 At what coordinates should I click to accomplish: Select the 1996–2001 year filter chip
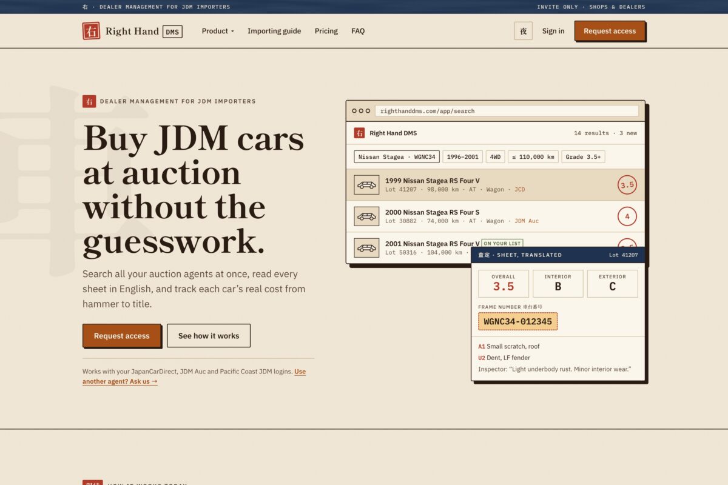463,157
